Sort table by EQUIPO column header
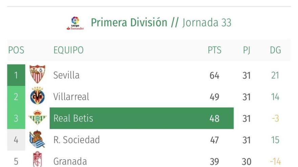This screenshot has height=167, width=298. pyautogui.click(x=68, y=50)
